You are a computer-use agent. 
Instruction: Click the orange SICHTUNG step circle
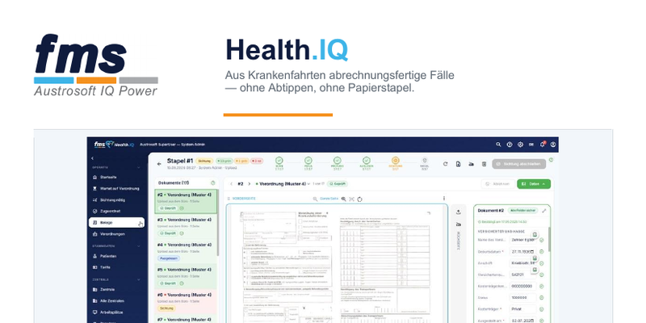(396, 160)
